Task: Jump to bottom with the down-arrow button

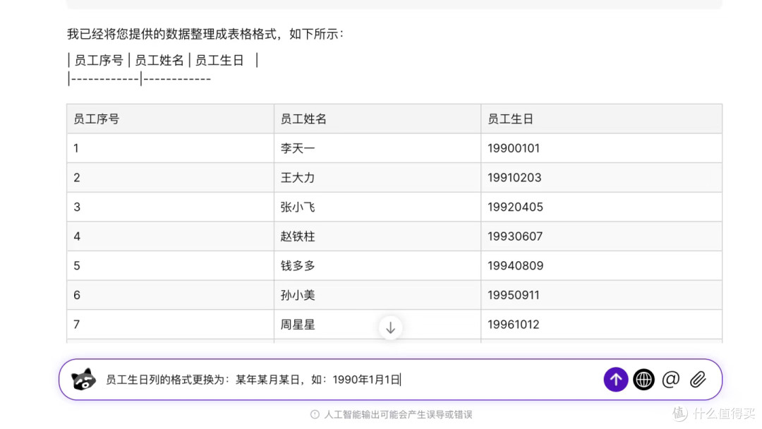Action: pos(390,328)
